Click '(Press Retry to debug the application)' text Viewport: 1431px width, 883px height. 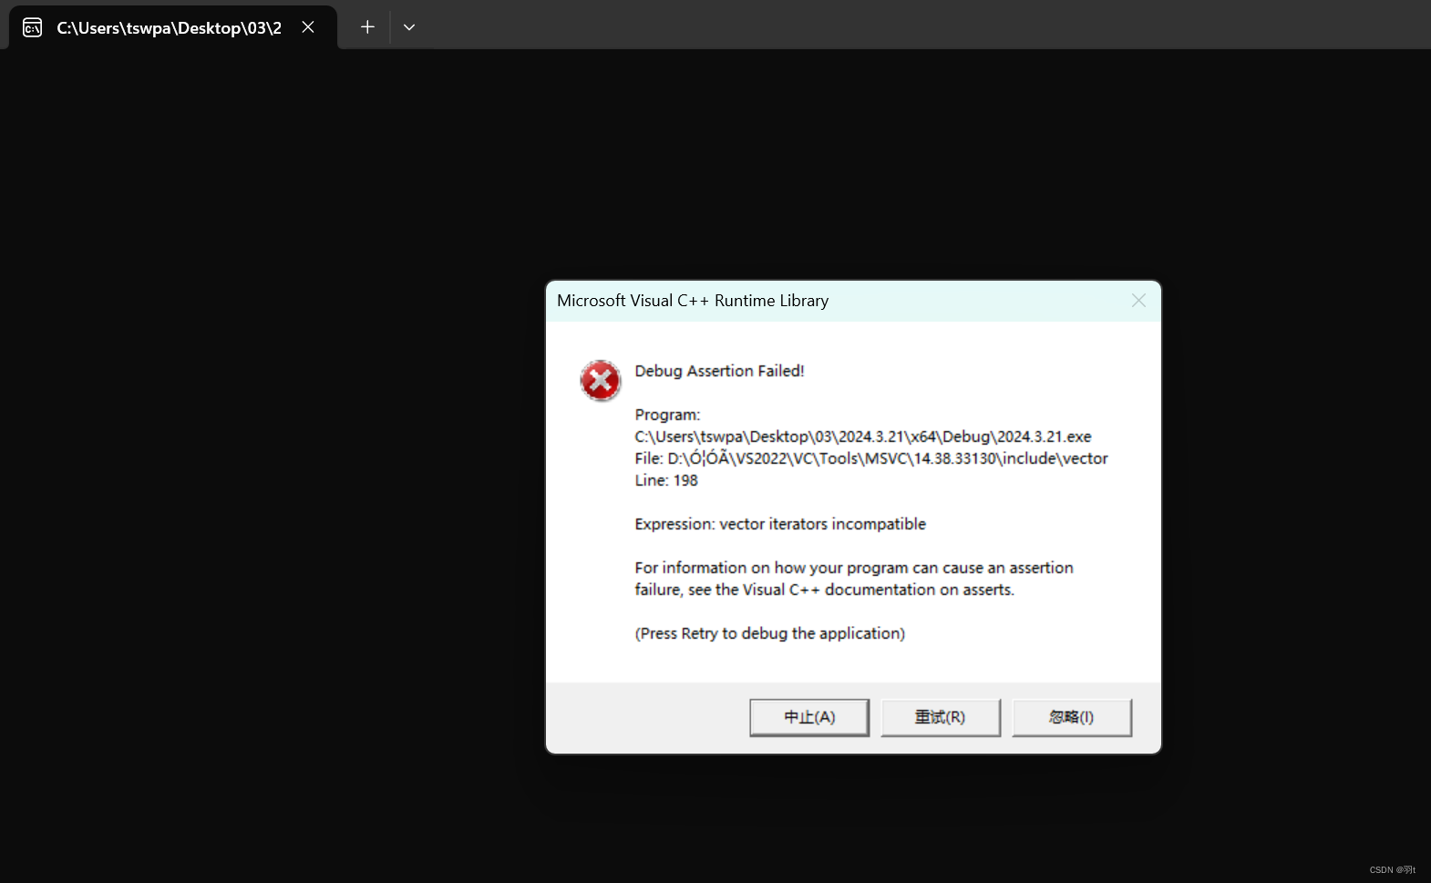pos(770,633)
